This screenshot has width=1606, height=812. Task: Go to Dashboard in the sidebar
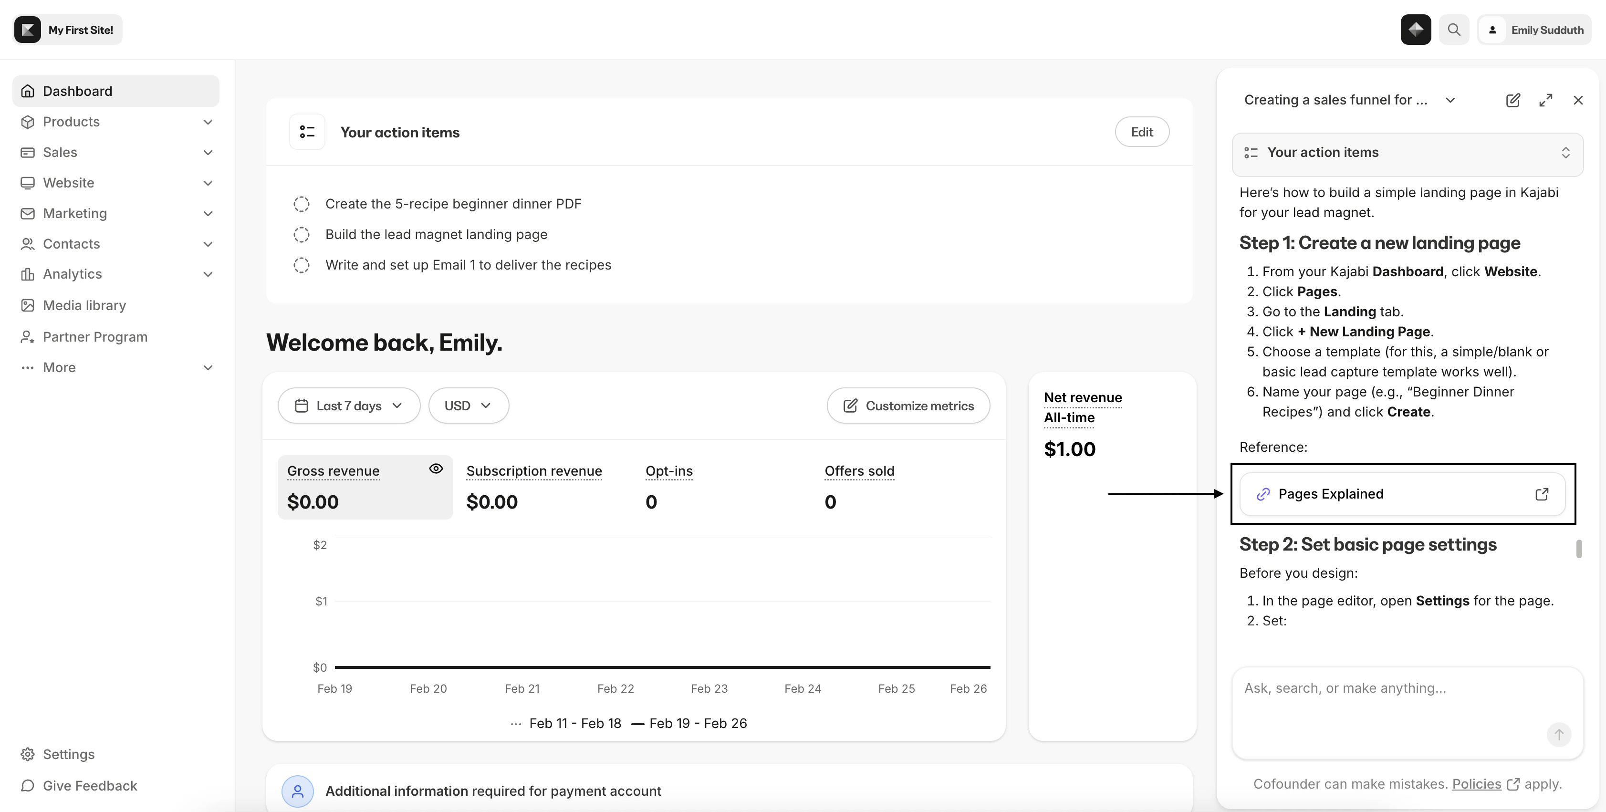click(77, 90)
